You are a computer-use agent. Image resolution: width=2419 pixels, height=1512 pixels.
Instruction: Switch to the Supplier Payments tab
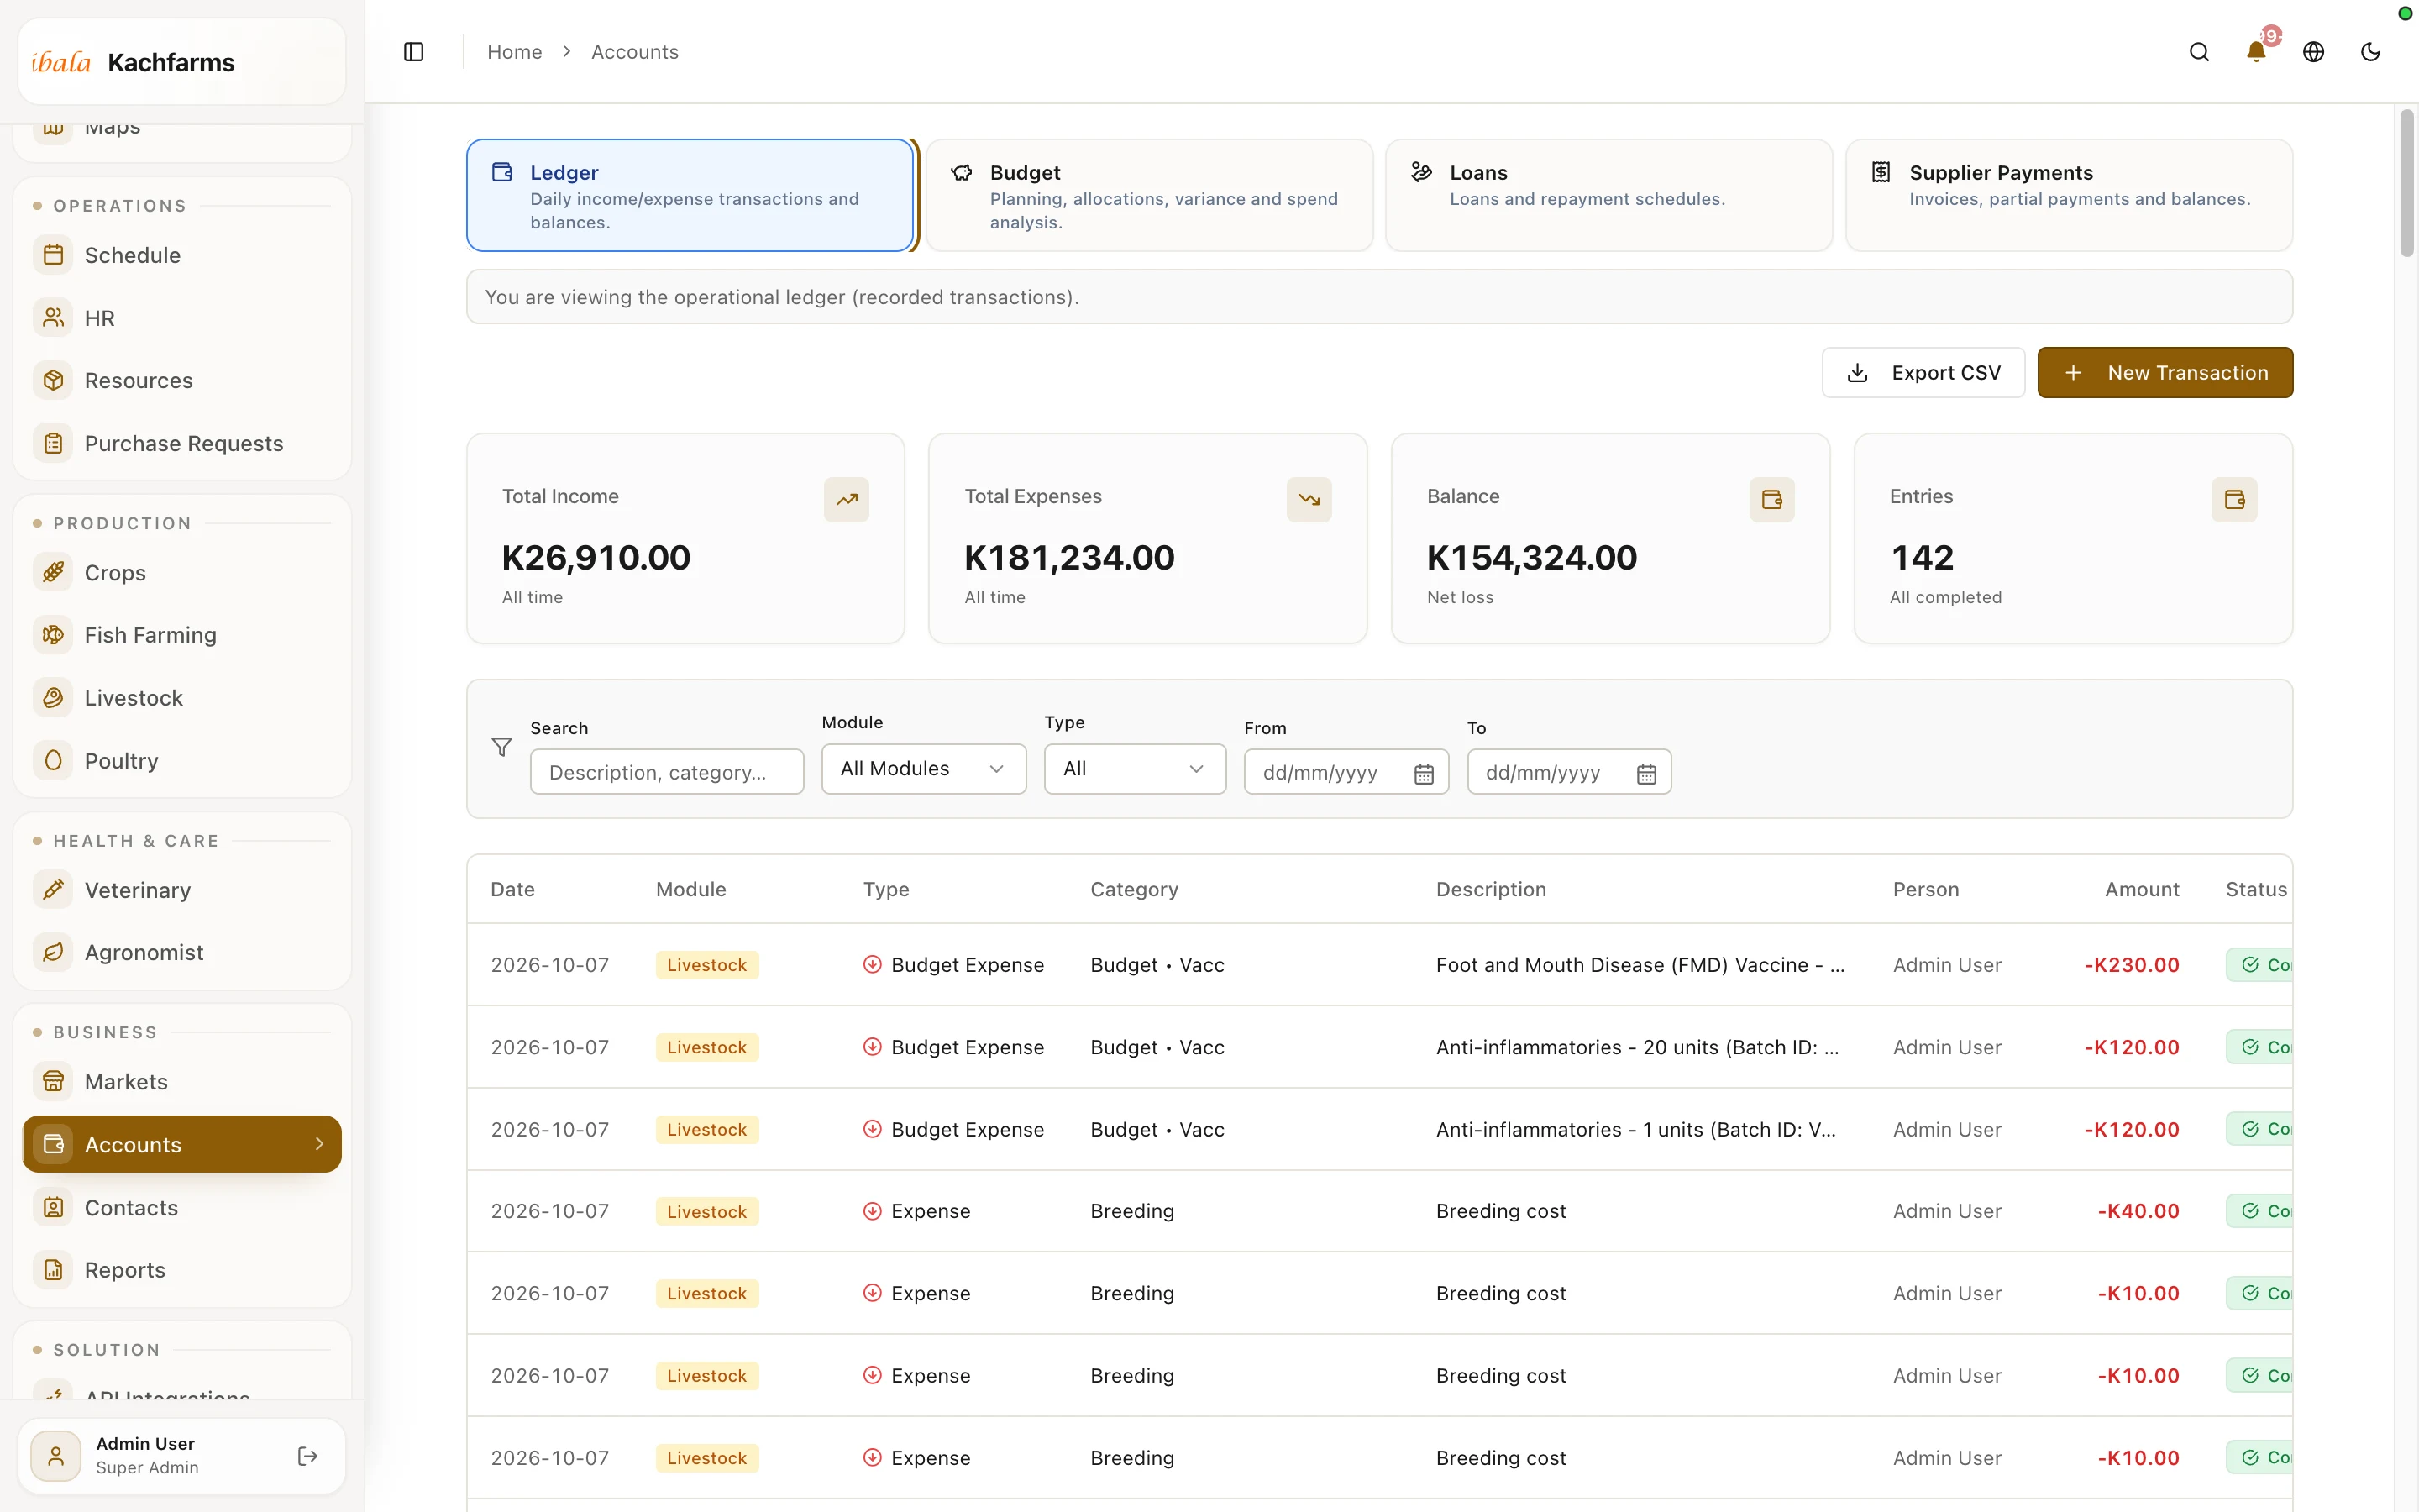(x=2068, y=195)
